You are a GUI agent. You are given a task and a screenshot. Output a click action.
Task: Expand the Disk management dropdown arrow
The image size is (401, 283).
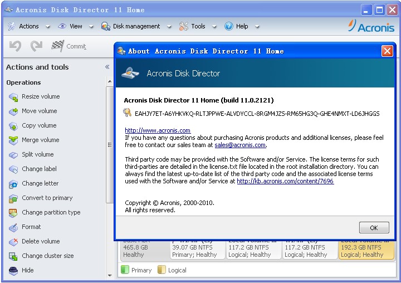[x=169, y=27]
